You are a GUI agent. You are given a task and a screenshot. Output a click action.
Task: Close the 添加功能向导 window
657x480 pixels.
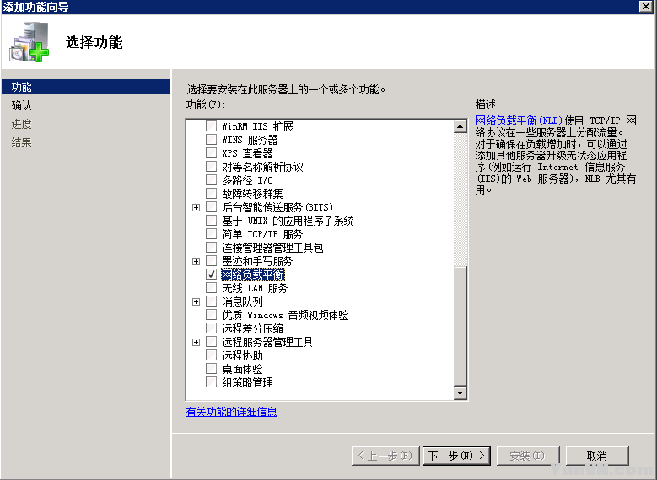click(646, 6)
